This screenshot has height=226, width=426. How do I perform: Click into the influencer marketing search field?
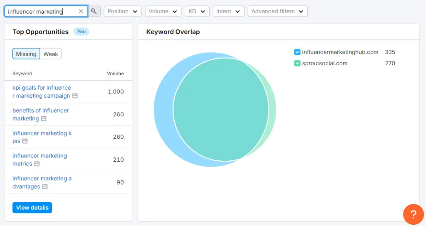tap(42, 11)
